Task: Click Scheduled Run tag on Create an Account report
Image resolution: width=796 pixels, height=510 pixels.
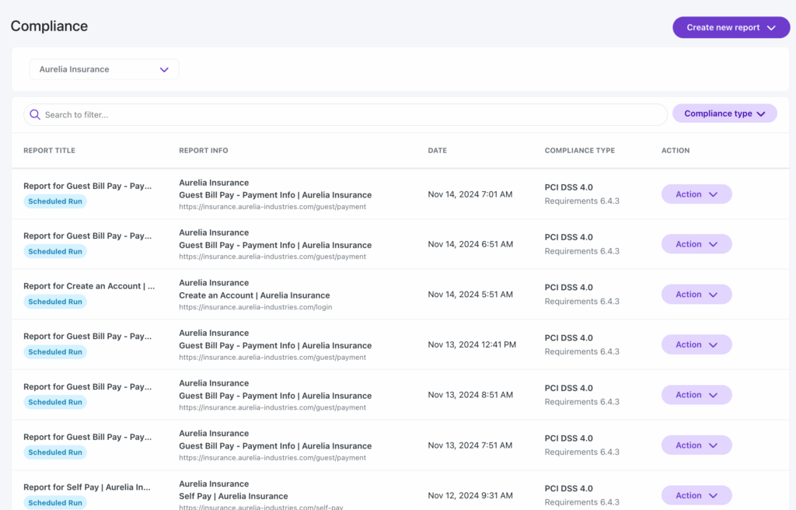Action: (x=55, y=302)
